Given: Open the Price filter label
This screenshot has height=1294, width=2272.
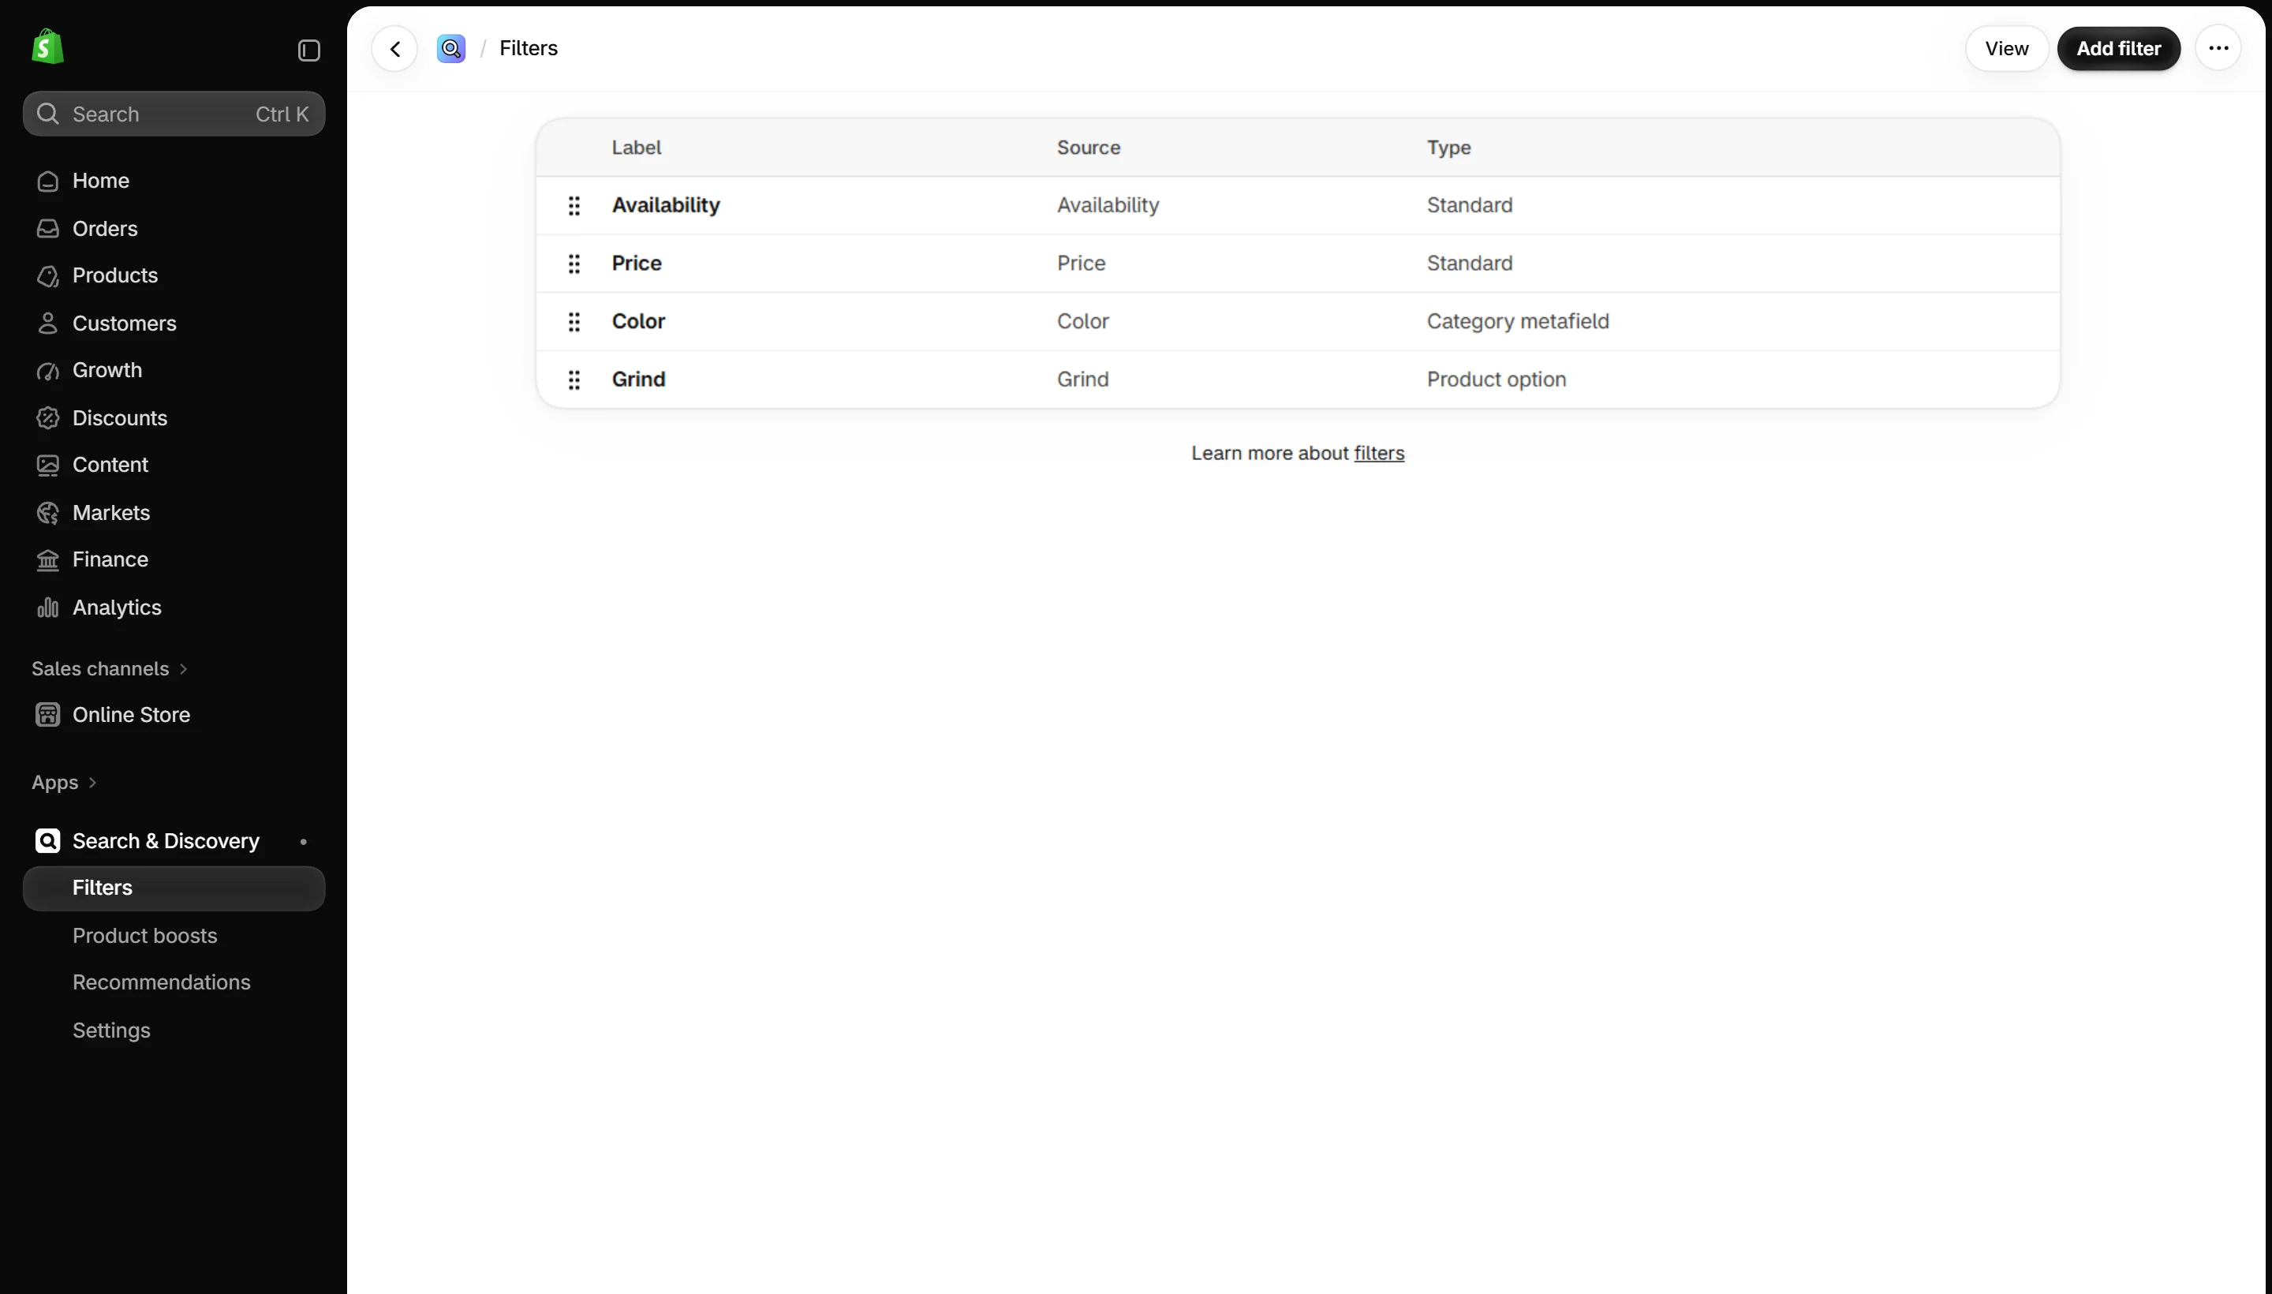Looking at the screenshot, I should click(x=636, y=263).
